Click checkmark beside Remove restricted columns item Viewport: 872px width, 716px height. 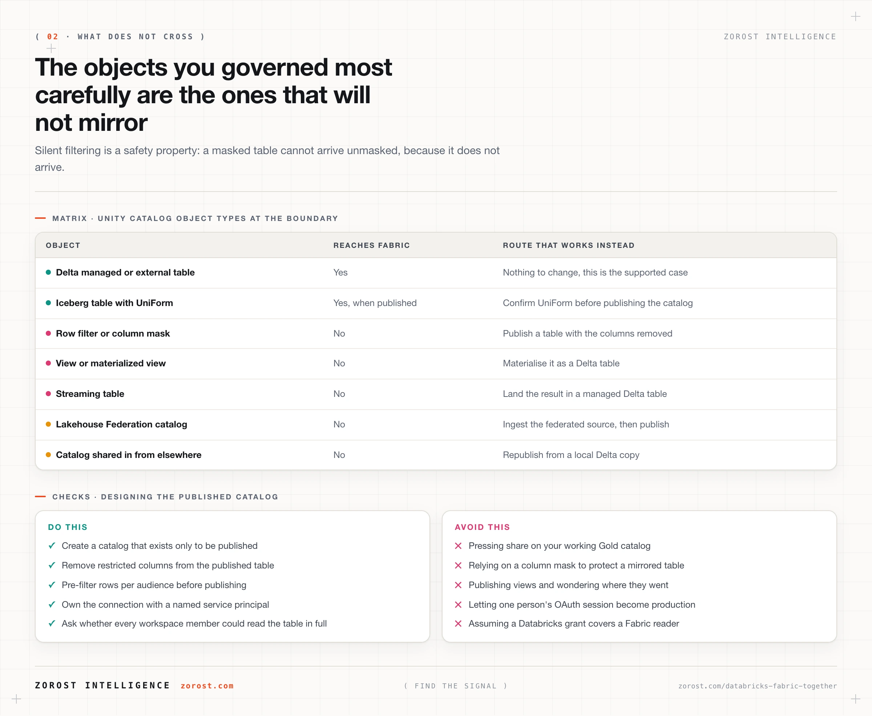pos(52,565)
